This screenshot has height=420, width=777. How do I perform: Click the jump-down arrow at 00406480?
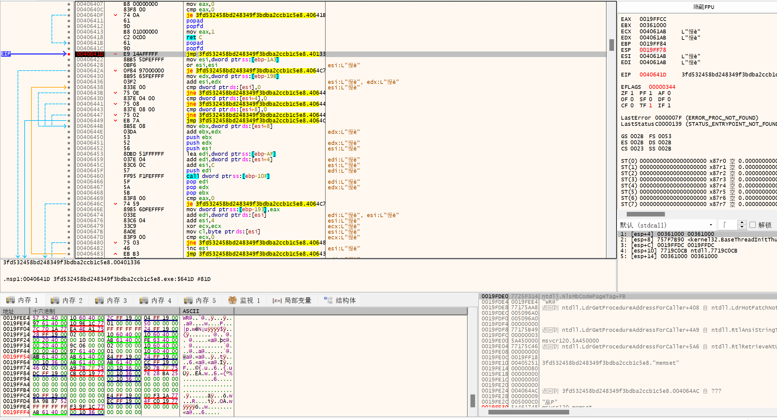pos(115,243)
